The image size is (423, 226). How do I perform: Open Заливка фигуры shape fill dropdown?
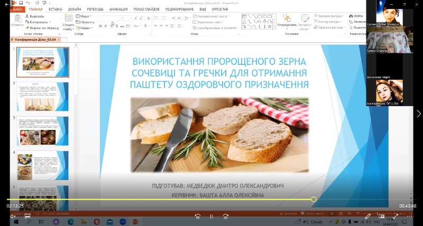328,16
